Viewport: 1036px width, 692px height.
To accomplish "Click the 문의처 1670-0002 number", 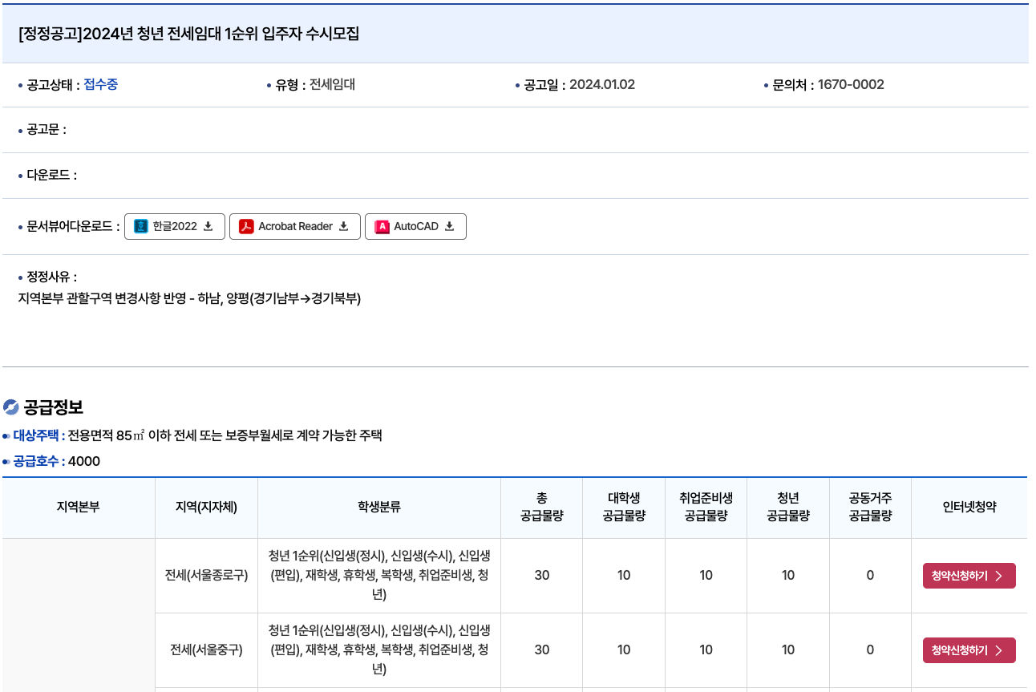I will (x=851, y=84).
